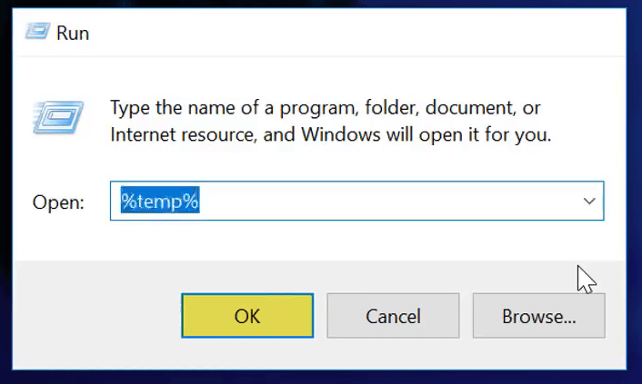
Task: Click the highlighted %temp% text
Action: click(160, 201)
